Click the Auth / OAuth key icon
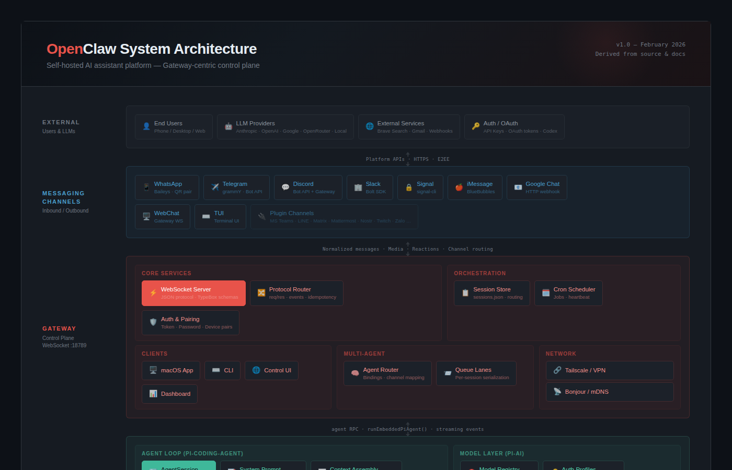This screenshot has height=470, width=732. (x=476, y=127)
